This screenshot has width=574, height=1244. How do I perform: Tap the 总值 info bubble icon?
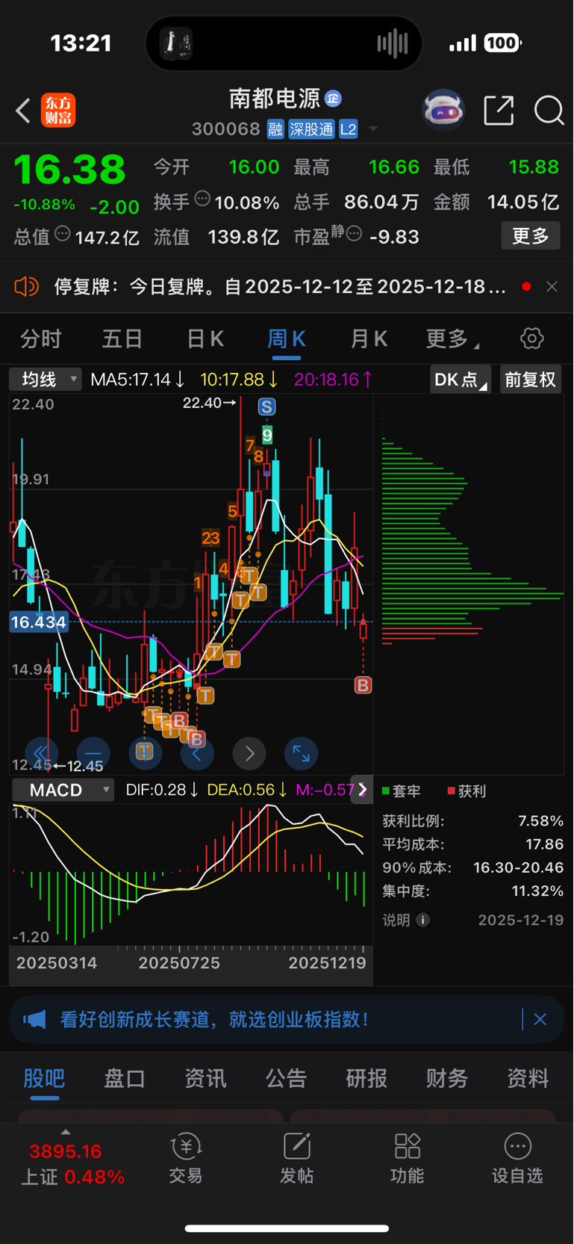63,234
